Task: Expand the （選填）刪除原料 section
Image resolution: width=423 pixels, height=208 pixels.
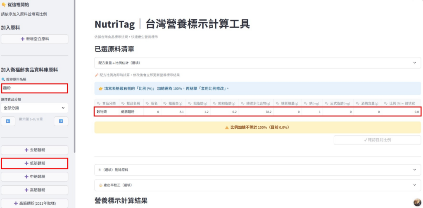Action: [258, 170]
